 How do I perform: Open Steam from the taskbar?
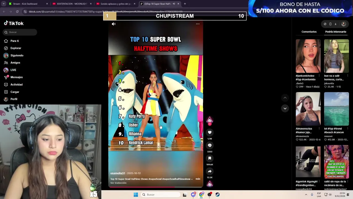tap(218, 195)
